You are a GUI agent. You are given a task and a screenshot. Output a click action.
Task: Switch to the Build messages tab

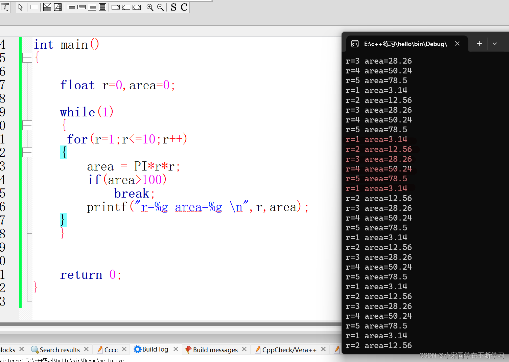point(215,350)
